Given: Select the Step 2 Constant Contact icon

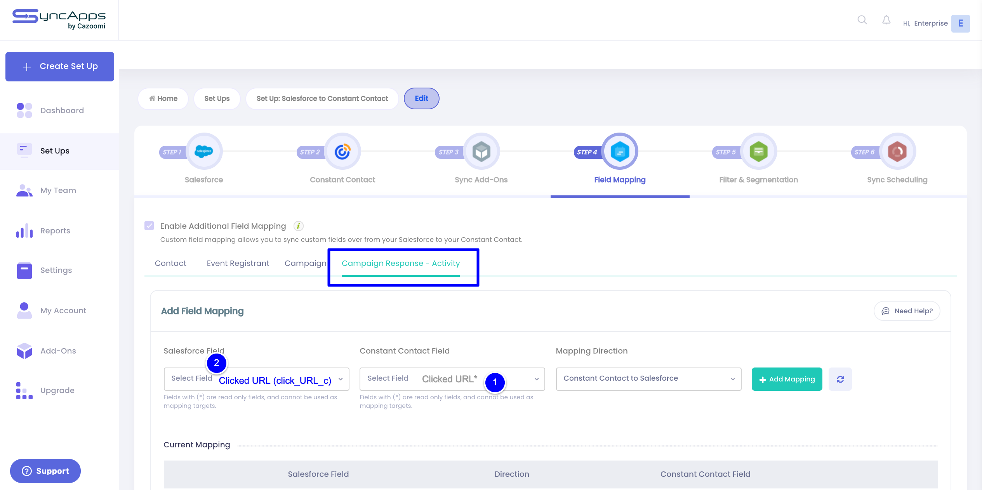Looking at the screenshot, I should tap(342, 151).
